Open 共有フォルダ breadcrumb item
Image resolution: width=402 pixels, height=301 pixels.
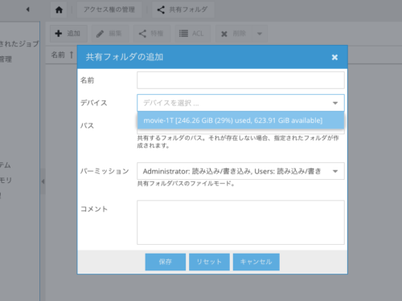coord(183,10)
